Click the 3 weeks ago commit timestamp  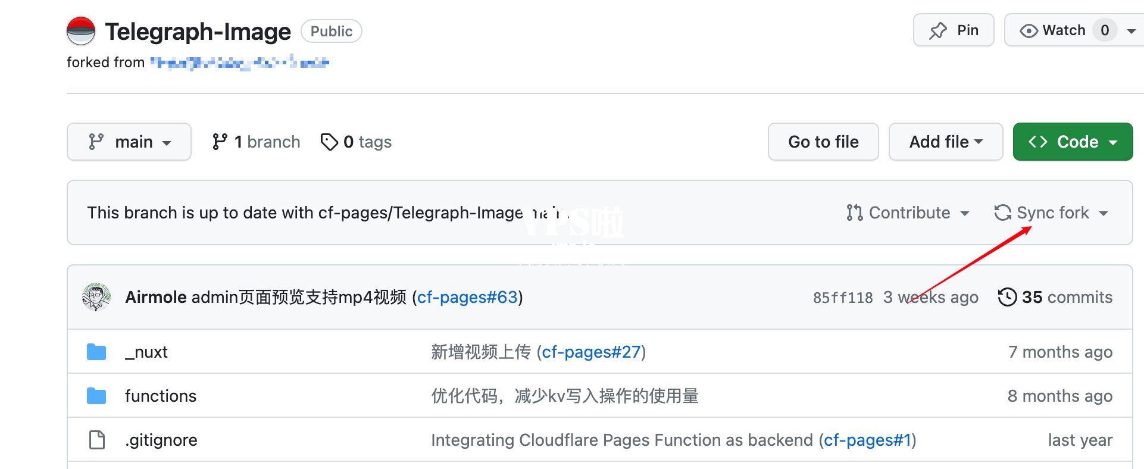[x=931, y=297]
